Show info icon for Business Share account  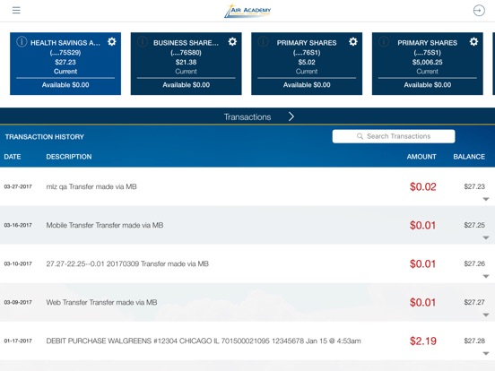143,41
